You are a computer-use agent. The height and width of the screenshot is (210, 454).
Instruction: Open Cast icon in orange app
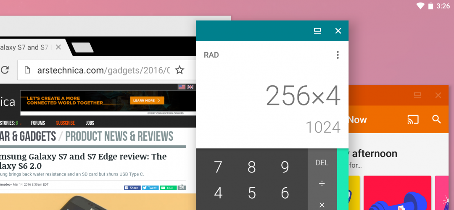tap(413, 119)
